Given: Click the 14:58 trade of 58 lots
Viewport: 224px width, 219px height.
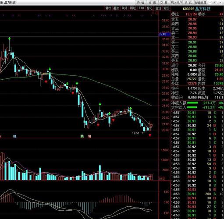Looking at the screenshot, I should point(197,164).
